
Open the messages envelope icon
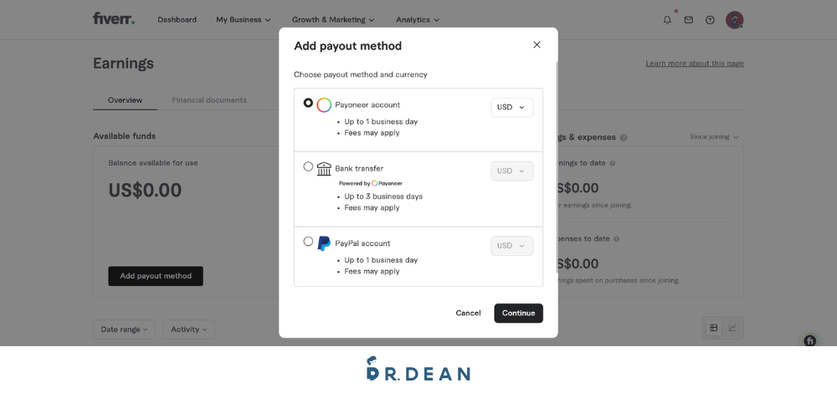click(689, 20)
